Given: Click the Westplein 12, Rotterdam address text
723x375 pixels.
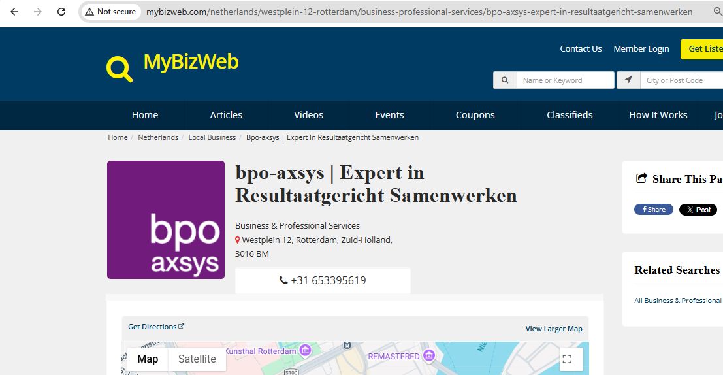Looking at the screenshot, I should [x=317, y=240].
